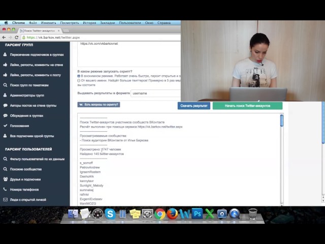Reload the page with refresh icon
The width and height of the screenshot is (325, 244).
17,37
